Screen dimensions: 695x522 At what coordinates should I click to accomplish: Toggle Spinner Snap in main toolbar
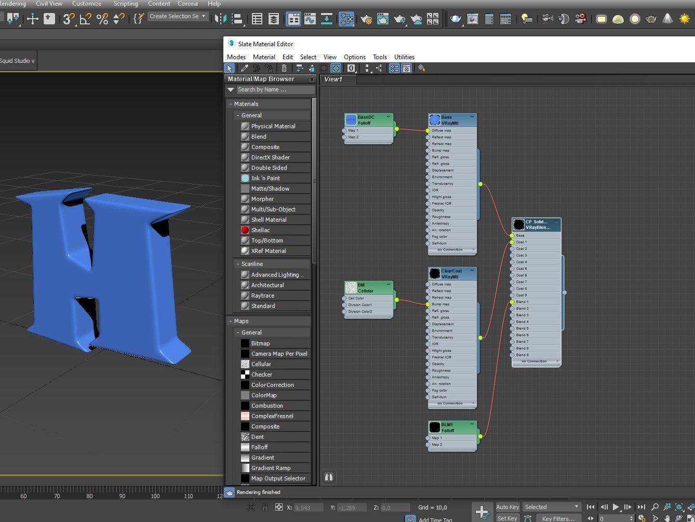(x=119, y=19)
